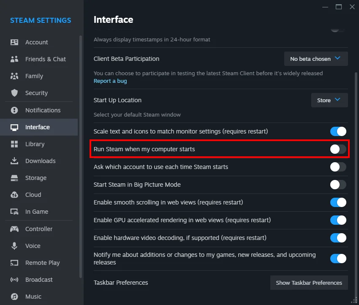The image size is (359, 305).
Task: Change Start Up Location from Store
Action: [329, 100]
